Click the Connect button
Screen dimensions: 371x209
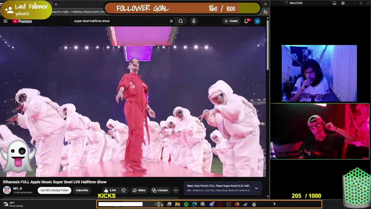[x=160, y=190]
